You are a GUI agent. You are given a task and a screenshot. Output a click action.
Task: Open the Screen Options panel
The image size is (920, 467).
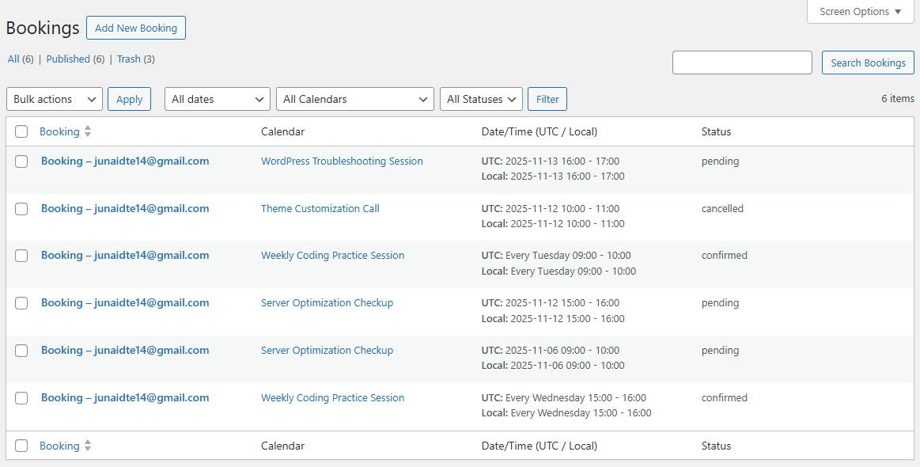tap(859, 11)
